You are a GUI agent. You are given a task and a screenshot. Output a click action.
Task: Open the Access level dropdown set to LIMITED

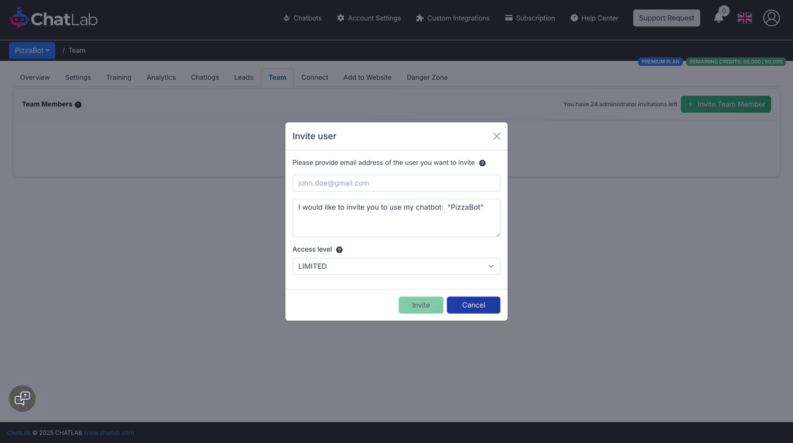click(x=396, y=266)
